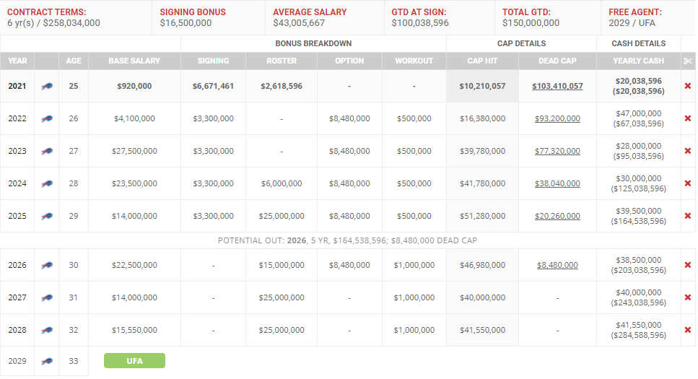This screenshot has width=698, height=379.
Task: Click red X beside 2025 yearly cash
Action: [x=687, y=216]
